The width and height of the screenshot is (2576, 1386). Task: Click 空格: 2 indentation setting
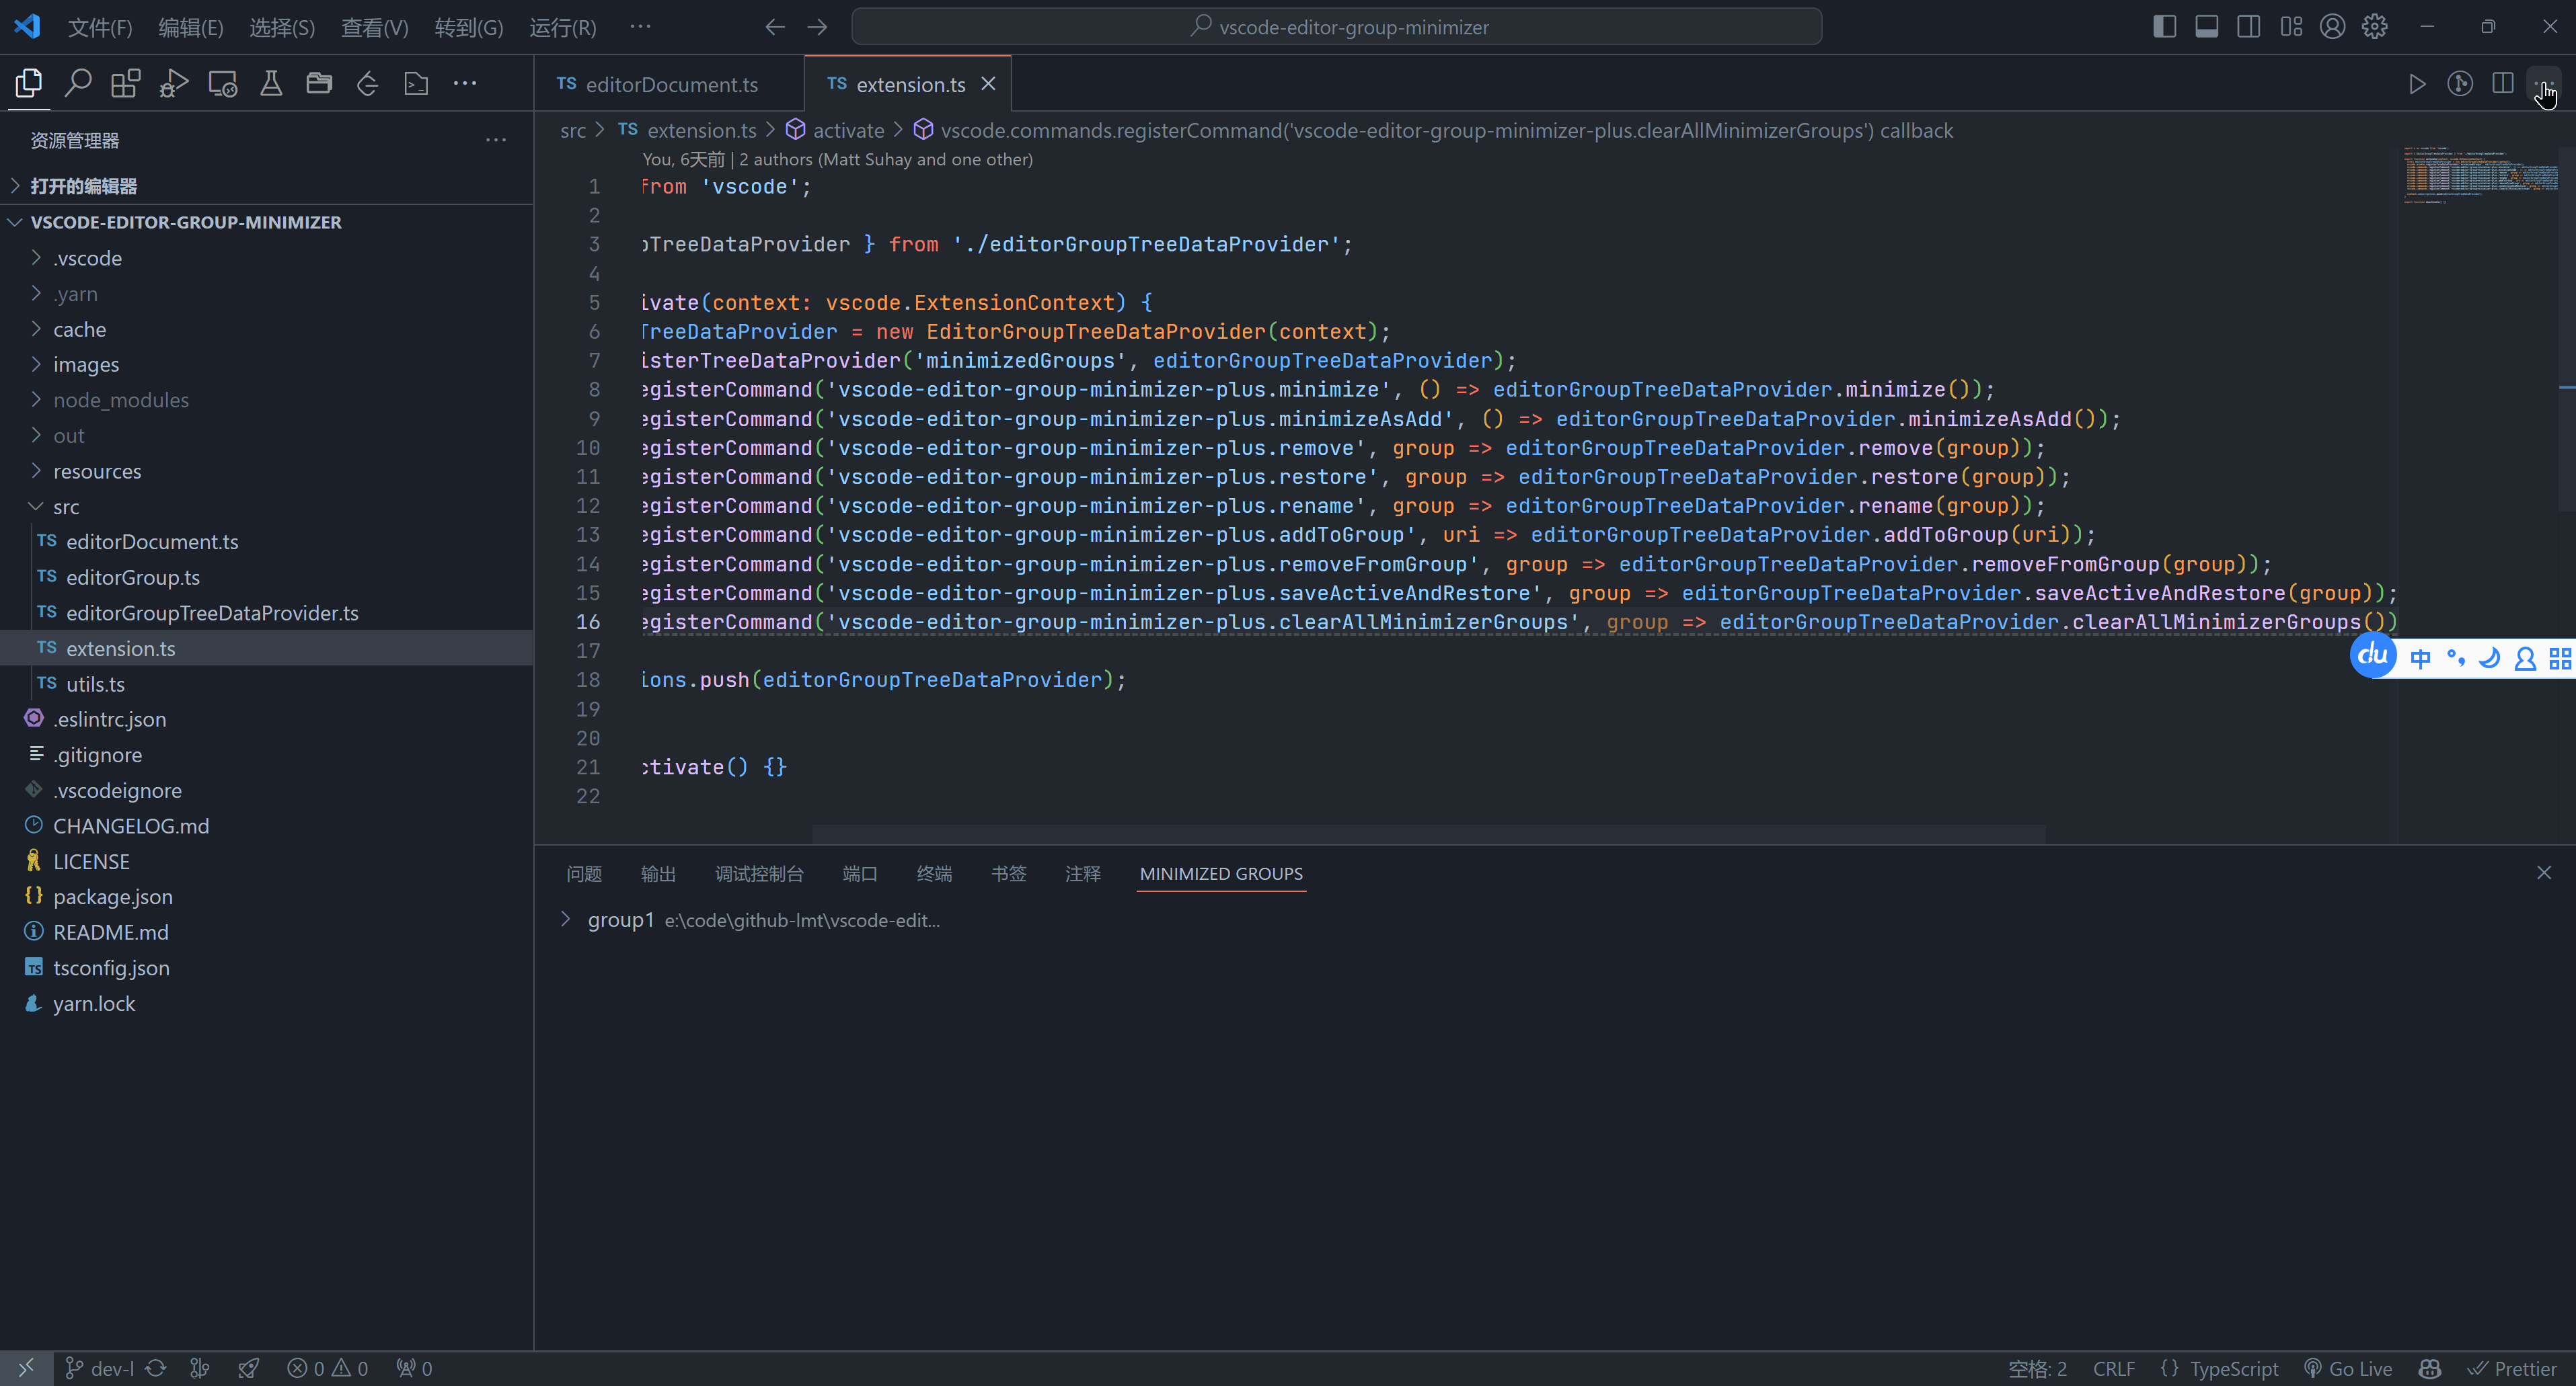tap(2037, 1368)
